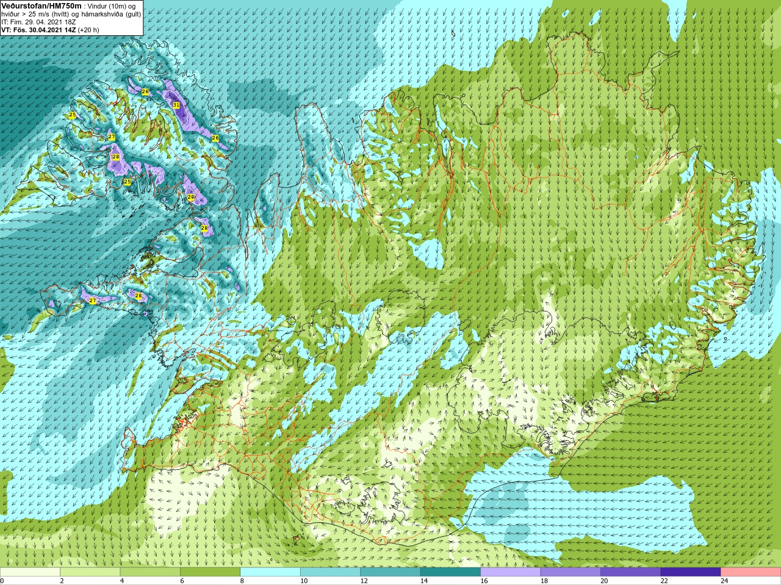The height and width of the screenshot is (585, 781).
Task: Click the legend tick value 16
Action: 484,581
